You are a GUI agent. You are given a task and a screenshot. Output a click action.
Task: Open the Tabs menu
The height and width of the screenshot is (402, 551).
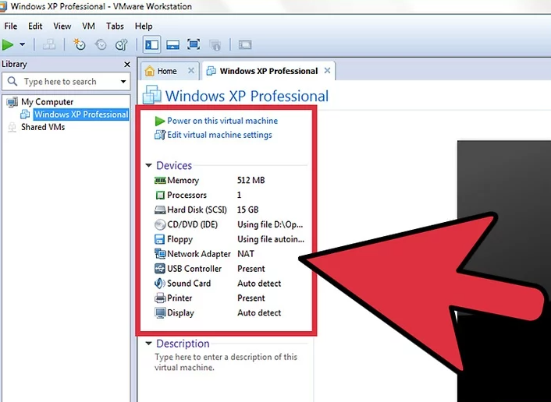115,26
